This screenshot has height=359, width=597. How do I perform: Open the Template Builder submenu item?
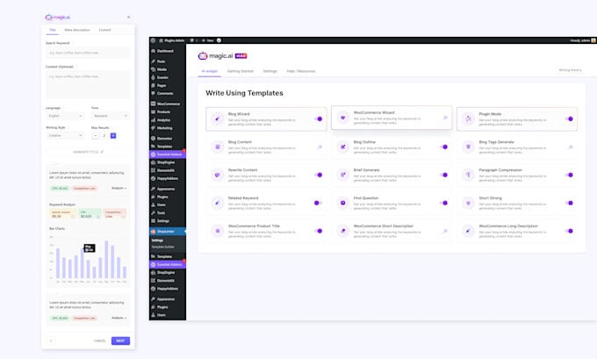click(x=163, y=247)
